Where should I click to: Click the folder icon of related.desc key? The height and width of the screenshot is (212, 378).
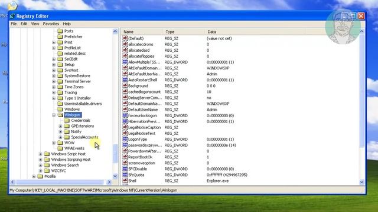60,54
